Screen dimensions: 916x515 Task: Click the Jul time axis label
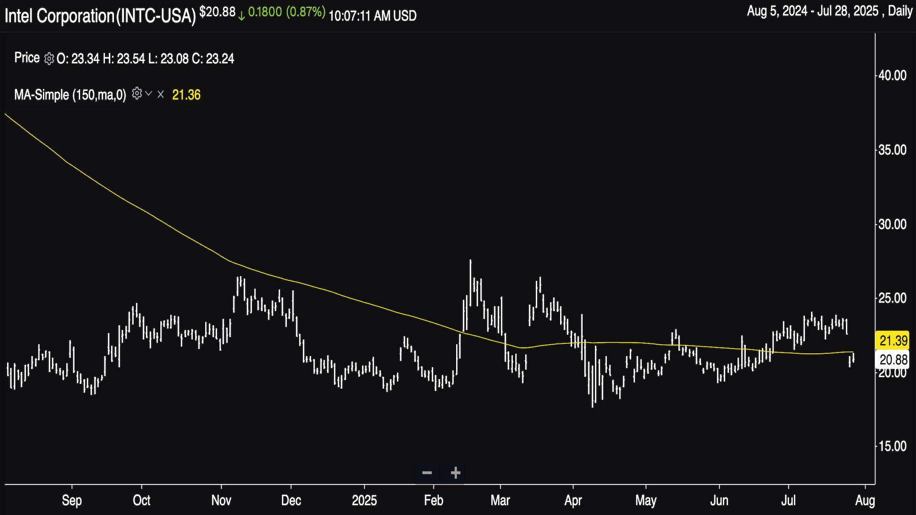pos(789,500)
